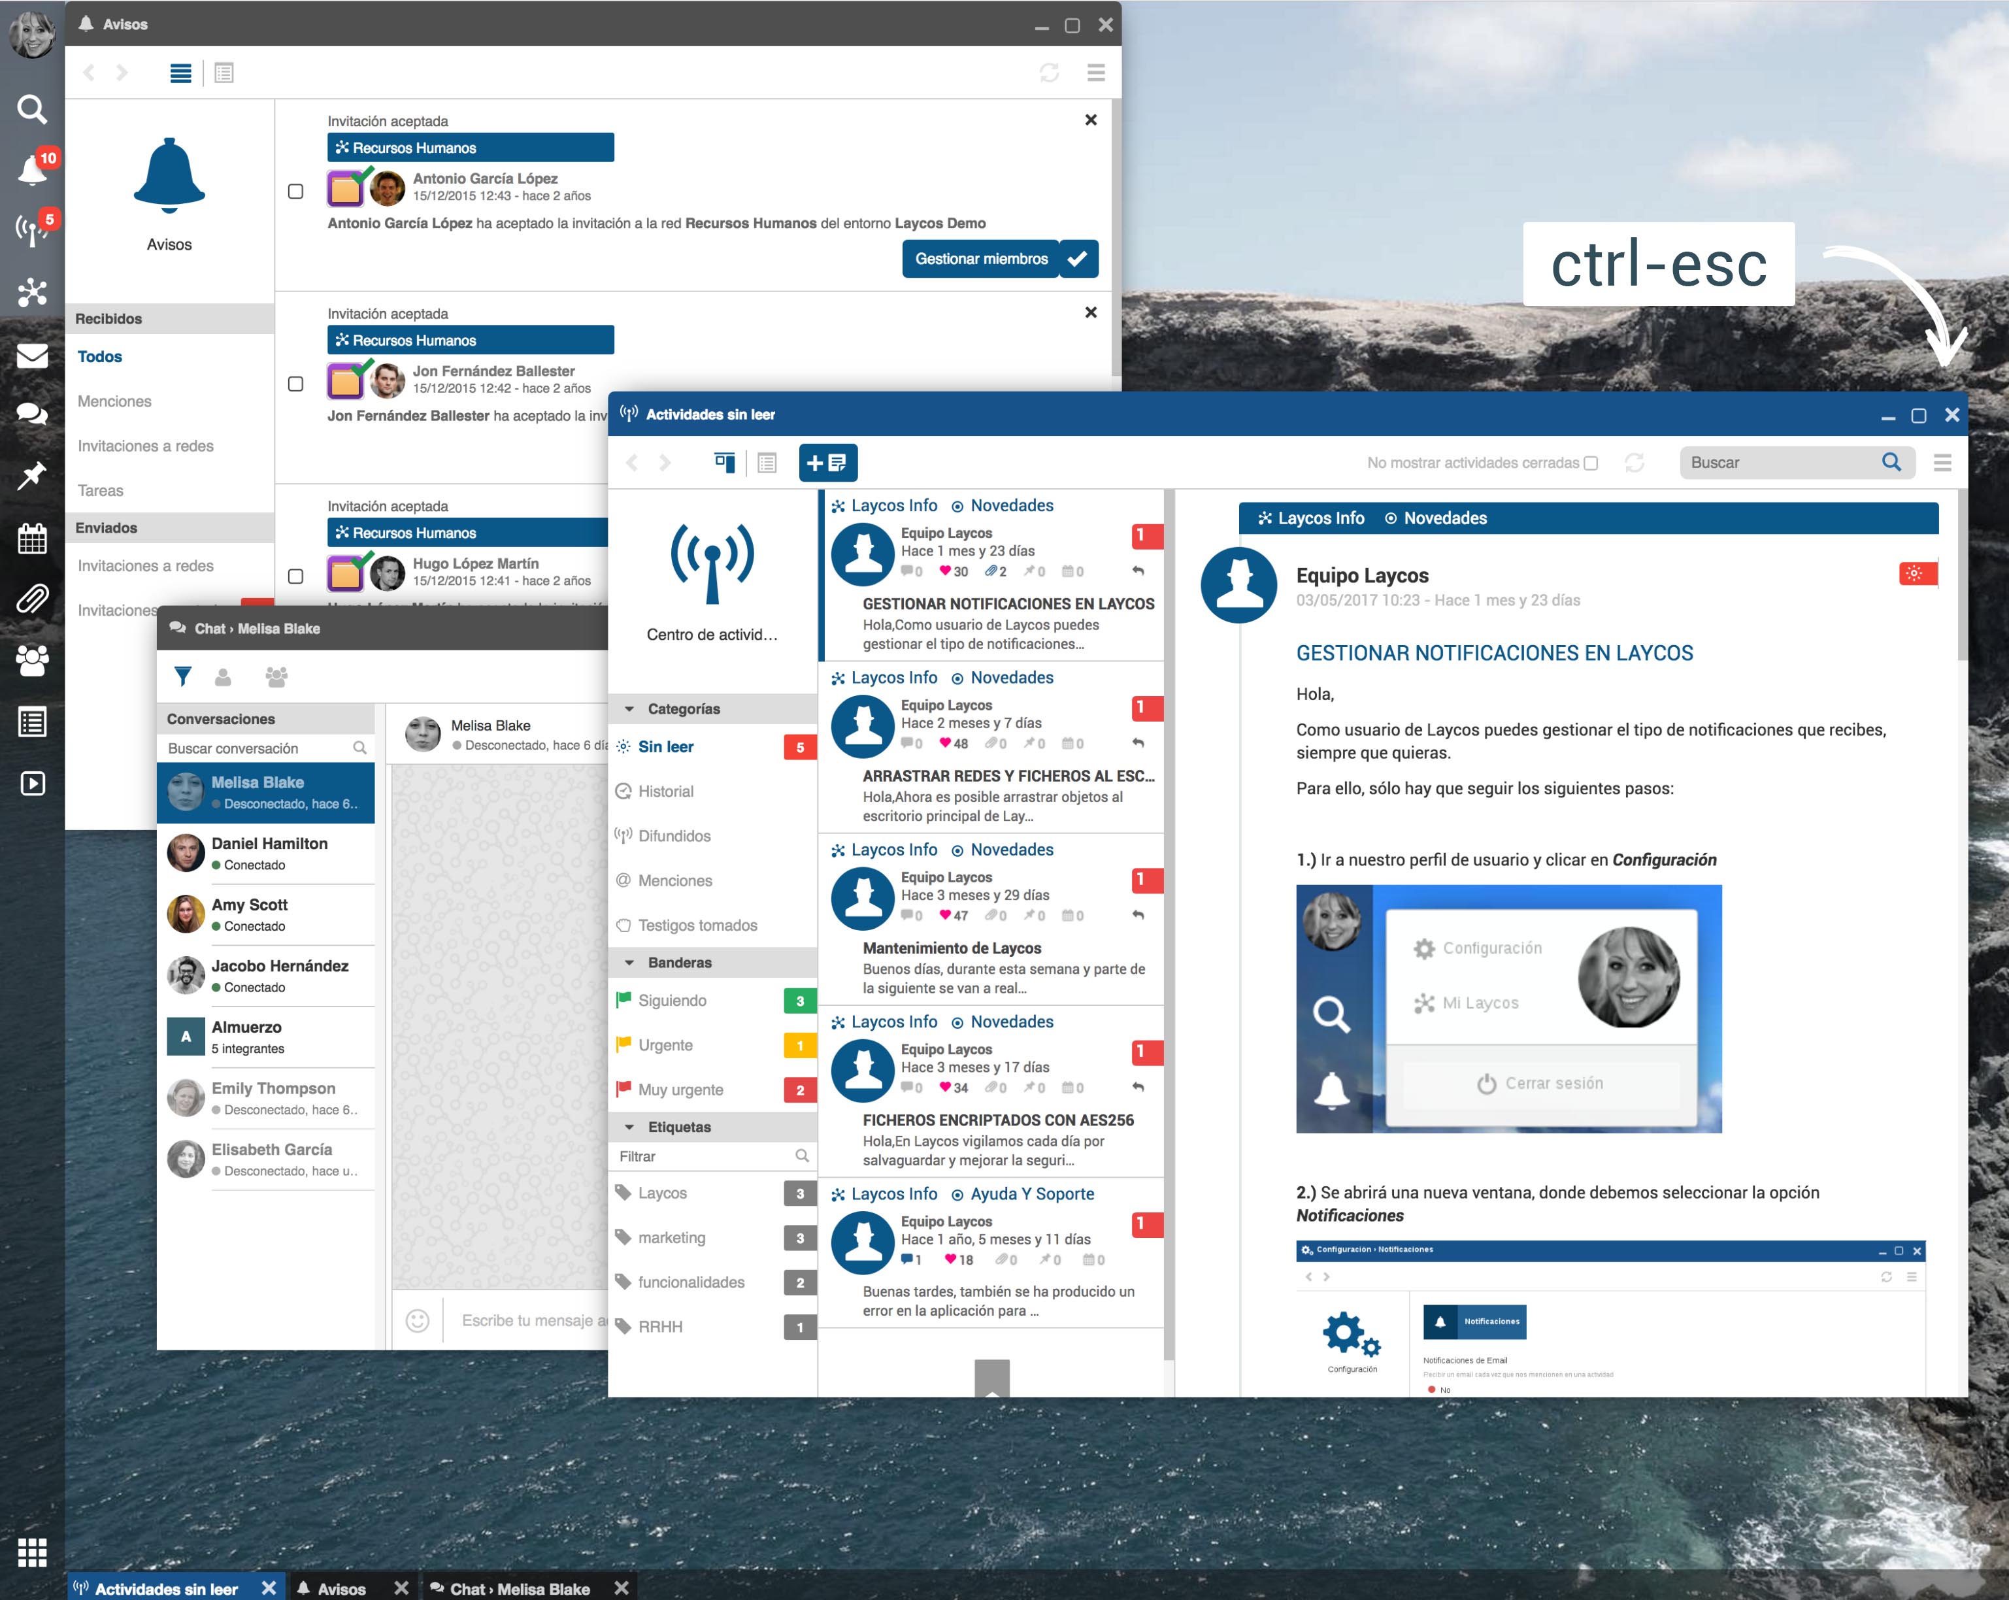The image size is (2009, 1600).
Task: Dismiss first Invitación aceptada notice
Action: tap(1091, 119)
